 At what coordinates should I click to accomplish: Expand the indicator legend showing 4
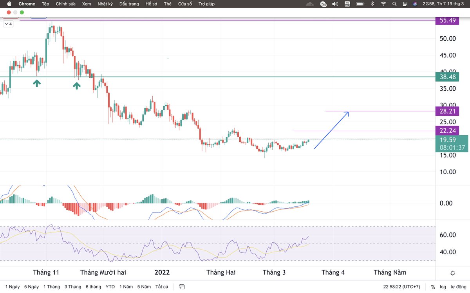[8, 24]
